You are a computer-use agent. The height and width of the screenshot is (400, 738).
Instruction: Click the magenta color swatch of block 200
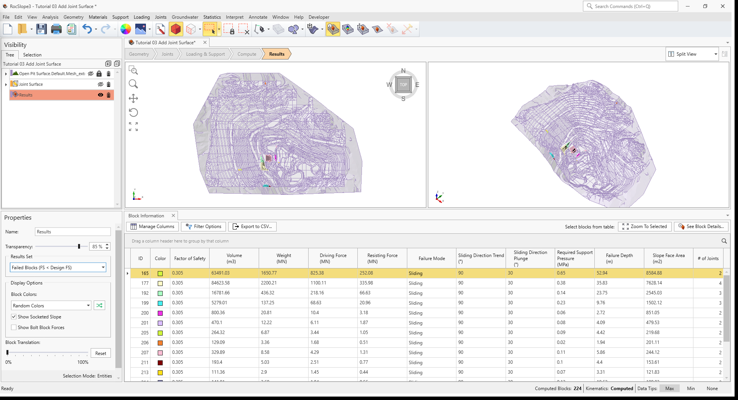pyautogui.click(x=160, y=313)
